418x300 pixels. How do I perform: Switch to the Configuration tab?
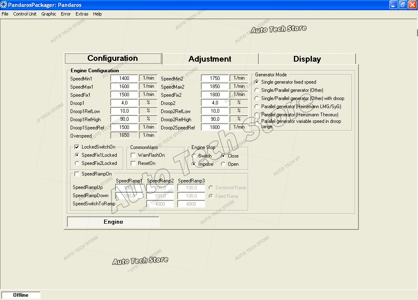click(x=113, y=58)
